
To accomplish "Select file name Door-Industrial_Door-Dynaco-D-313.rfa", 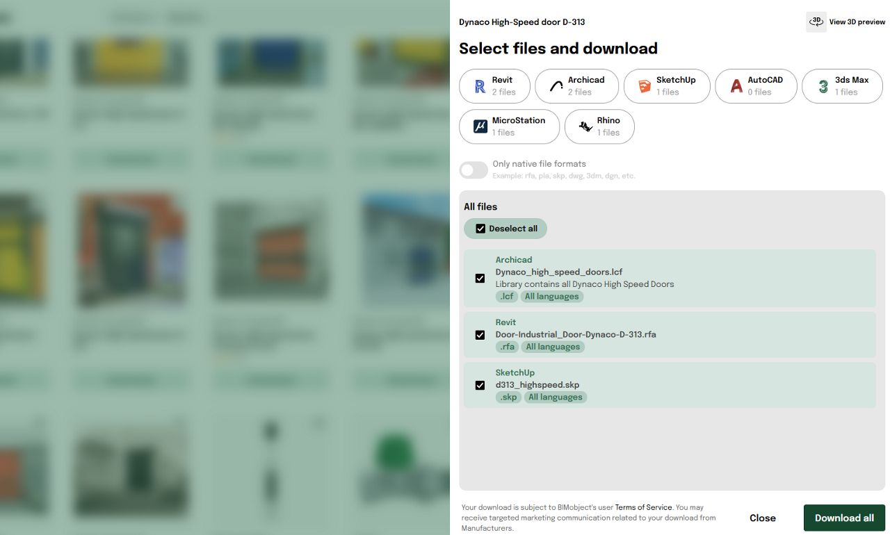I will click(x=576, y=334).
